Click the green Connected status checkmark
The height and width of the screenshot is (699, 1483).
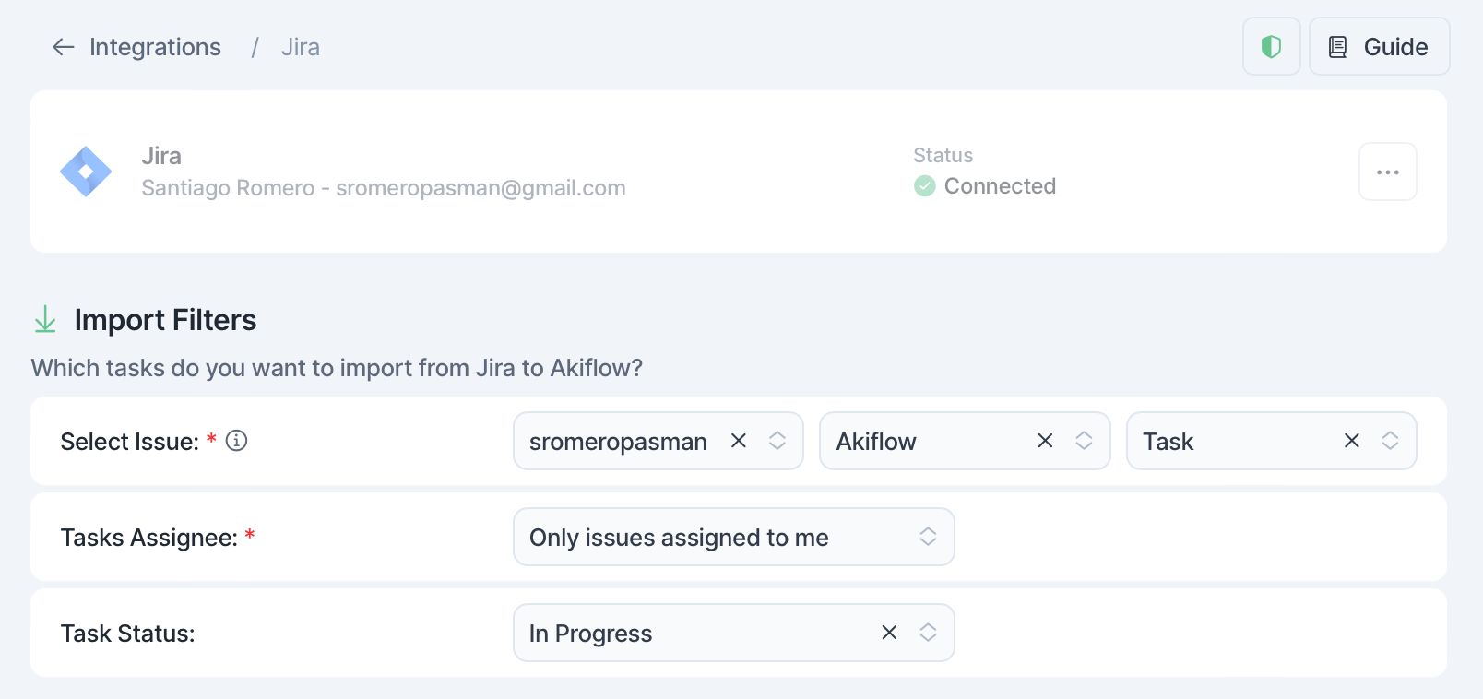pyautogui.click(x=924, y=186)
